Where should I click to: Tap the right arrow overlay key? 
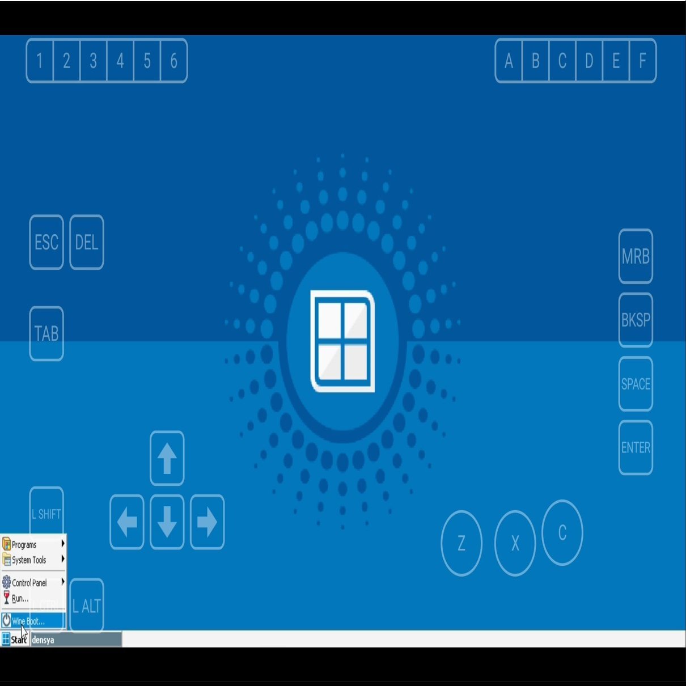[x=207, y=522]
